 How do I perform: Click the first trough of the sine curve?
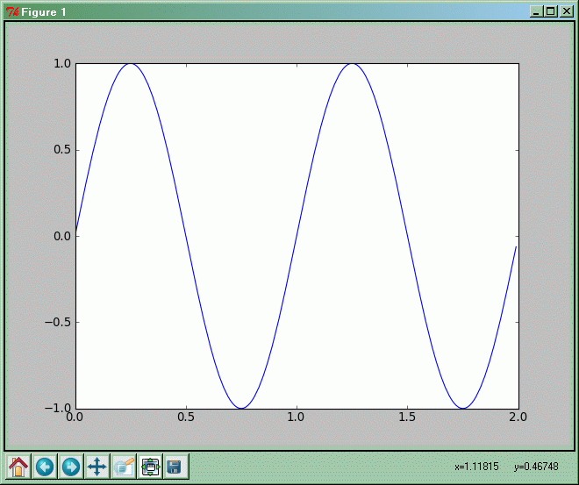click(x=241, y=408)
